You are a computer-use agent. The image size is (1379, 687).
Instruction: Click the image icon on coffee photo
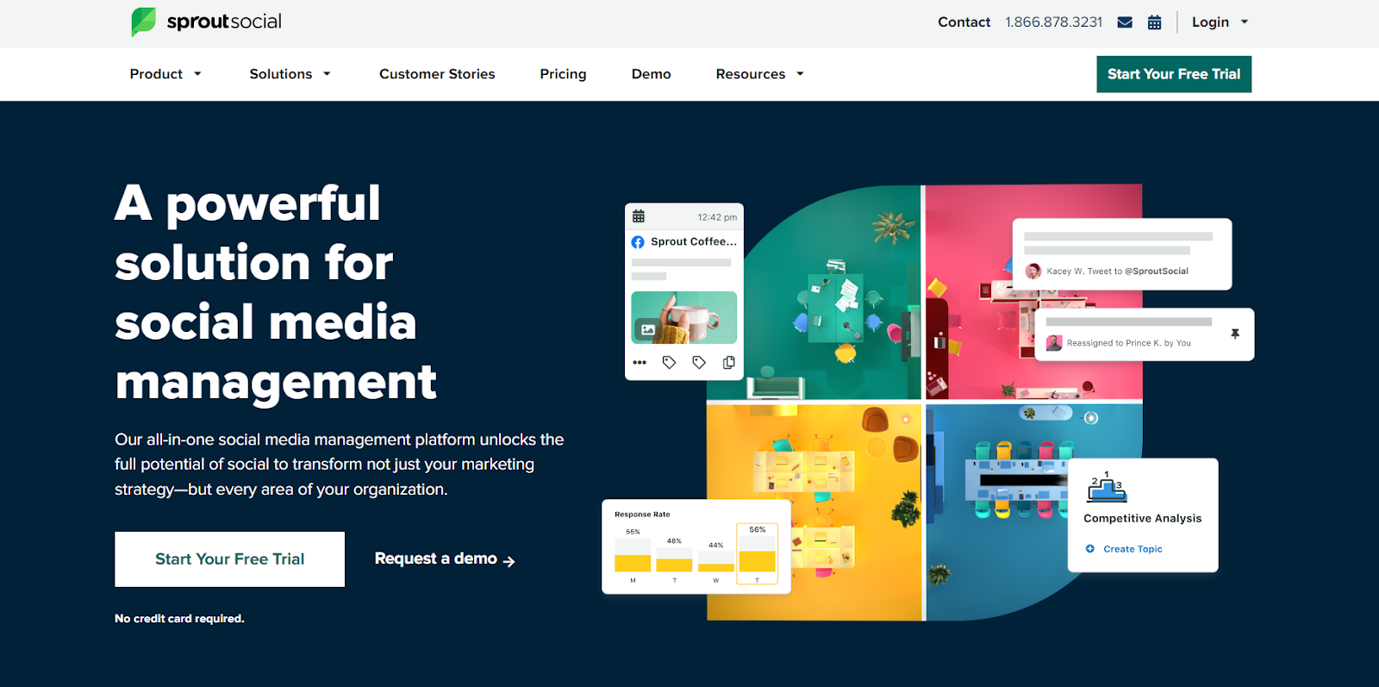point(647,329)
